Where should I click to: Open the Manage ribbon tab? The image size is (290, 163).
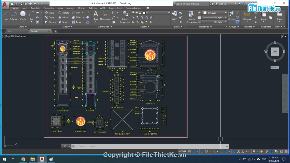tap(70, 8)
